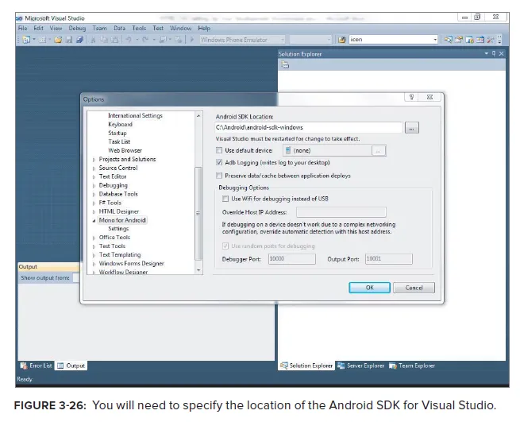Click the Start Debugging play icon
520x422 pixels.
191,40
